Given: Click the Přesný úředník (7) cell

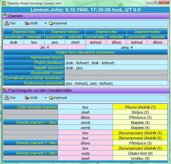Looking at the screenshot, I should coord(140,107).
